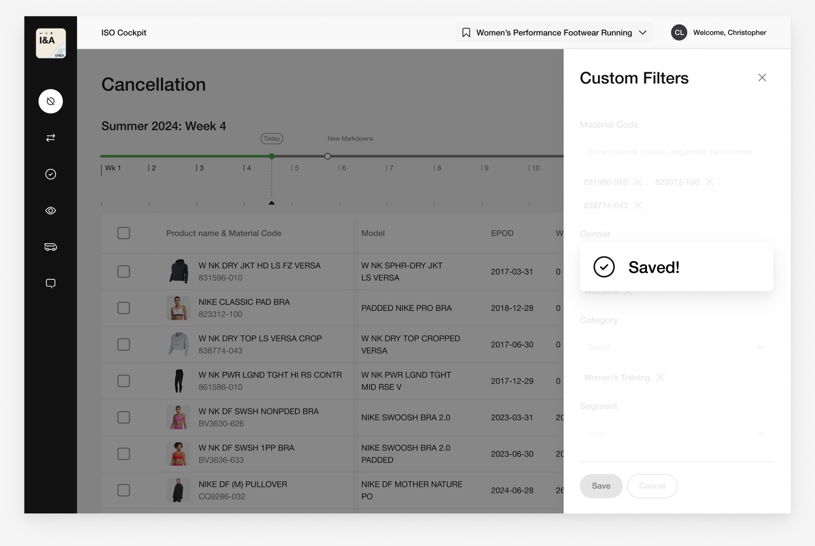Viewport: 815px width, 546px height.
Task: Click model NIKE DF MOTHER NATURE PO
Action: [412, 490]
